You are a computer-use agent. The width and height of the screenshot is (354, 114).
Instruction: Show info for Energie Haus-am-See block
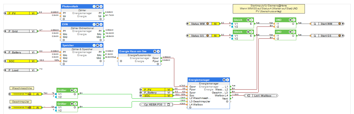coord(158,51)
